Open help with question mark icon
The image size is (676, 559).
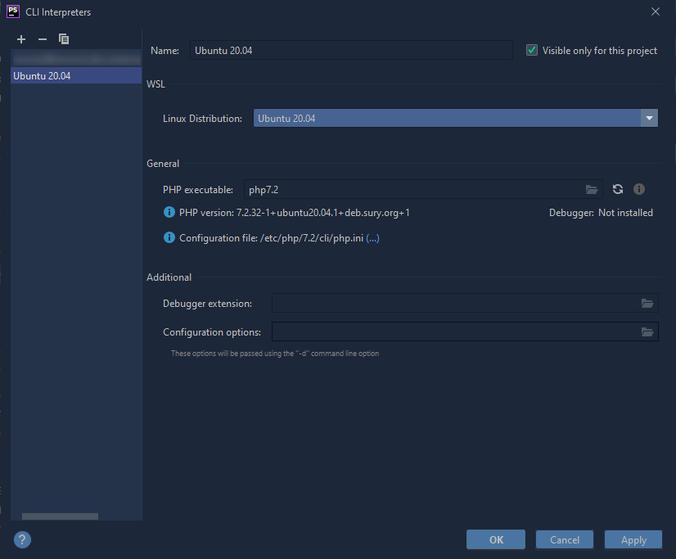pos(22,539)
